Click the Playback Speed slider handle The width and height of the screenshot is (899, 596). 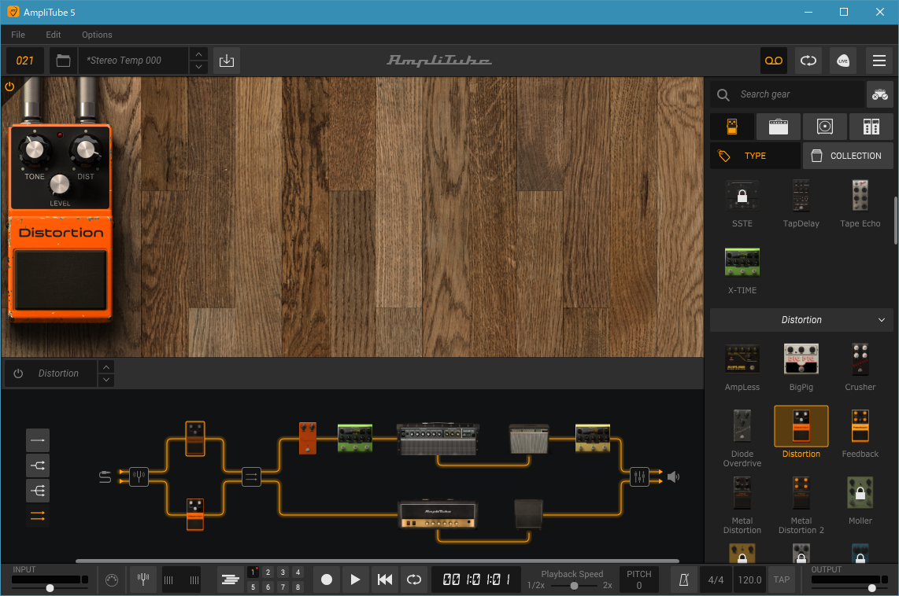pos(574,586)
